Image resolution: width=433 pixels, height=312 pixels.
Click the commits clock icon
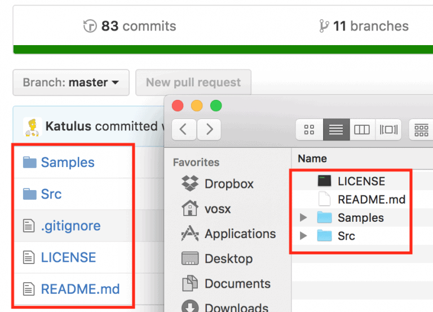90,27
